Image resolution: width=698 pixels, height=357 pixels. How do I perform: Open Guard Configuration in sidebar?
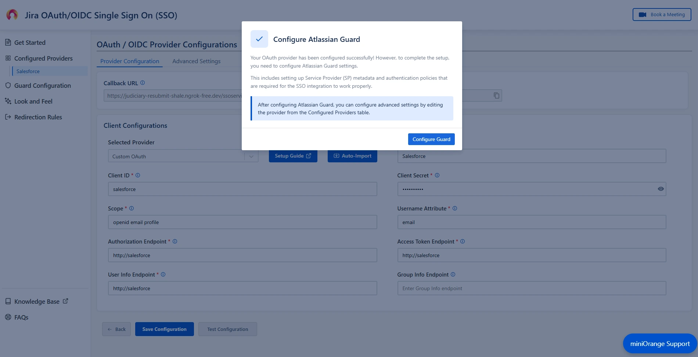[42, 86]
